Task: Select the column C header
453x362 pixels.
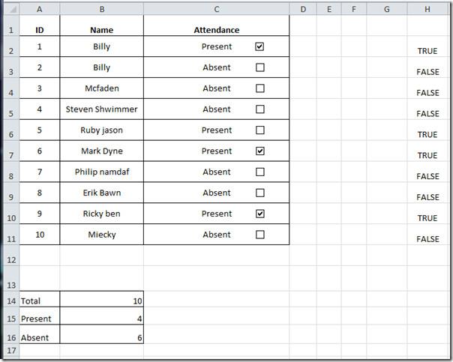Action: 216,9
